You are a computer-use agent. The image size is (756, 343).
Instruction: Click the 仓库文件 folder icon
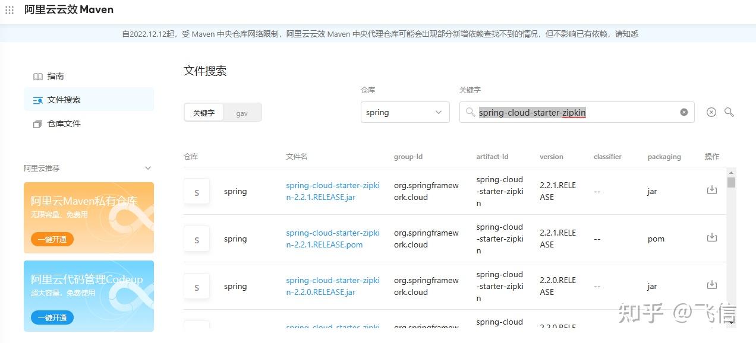pyautogui.click(x=37, y=124)
